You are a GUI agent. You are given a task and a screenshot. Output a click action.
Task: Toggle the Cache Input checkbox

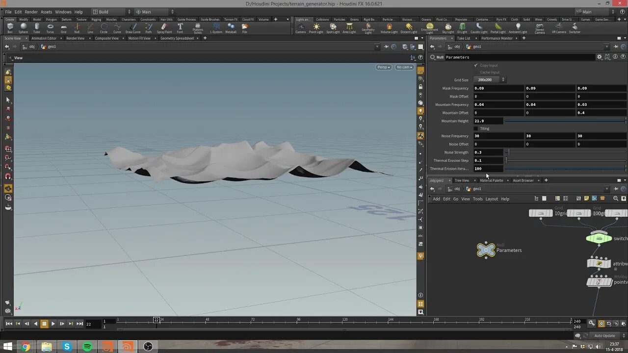476,73
